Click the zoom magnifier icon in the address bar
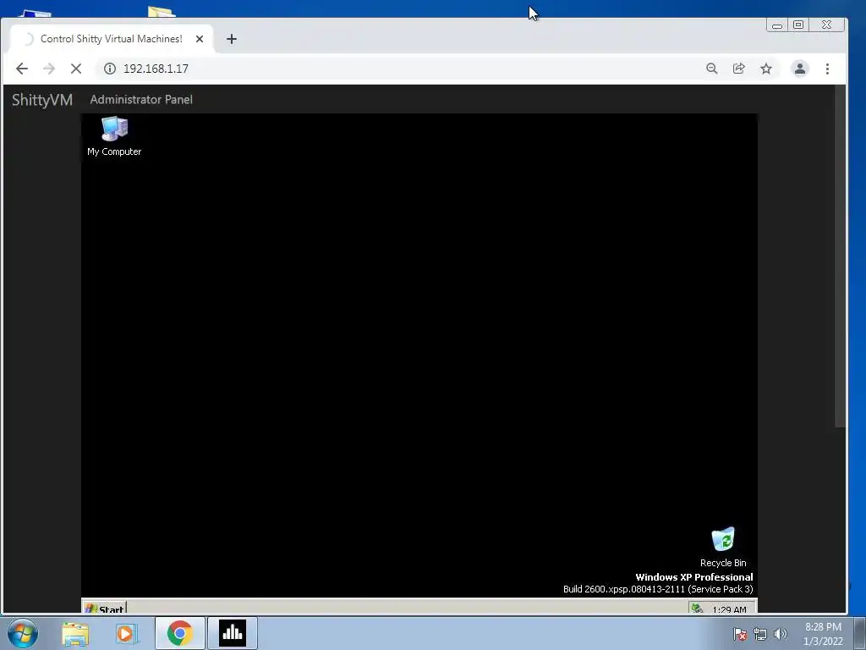Viewport: 866px width, 650px height. [x=712, y=69]
